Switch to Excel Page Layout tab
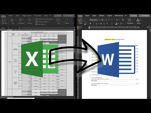The image size is (151, 113). pos(27,16)
